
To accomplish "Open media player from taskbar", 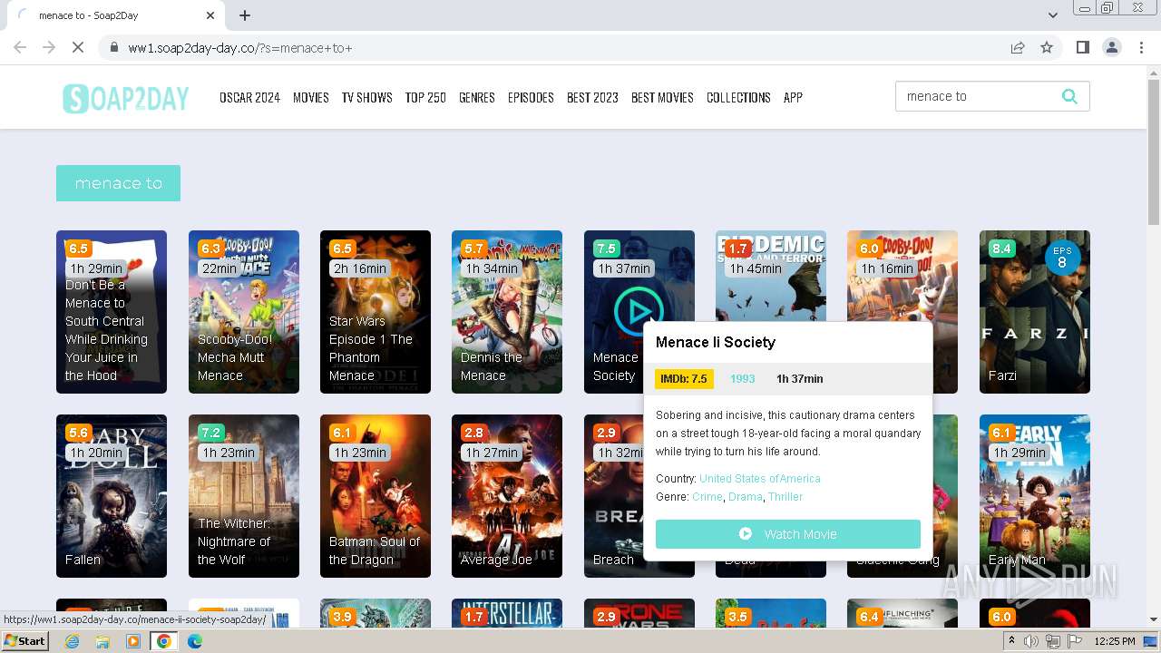I will pyautogui.click(x=133, y=641).
